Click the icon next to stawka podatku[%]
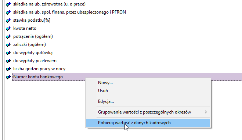The width and height of the screenshot is (242, 140). tap(8, 20)
